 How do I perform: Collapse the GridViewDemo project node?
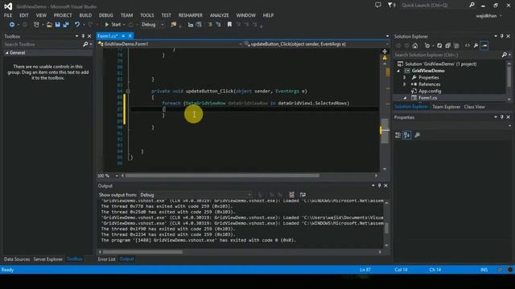398,71
